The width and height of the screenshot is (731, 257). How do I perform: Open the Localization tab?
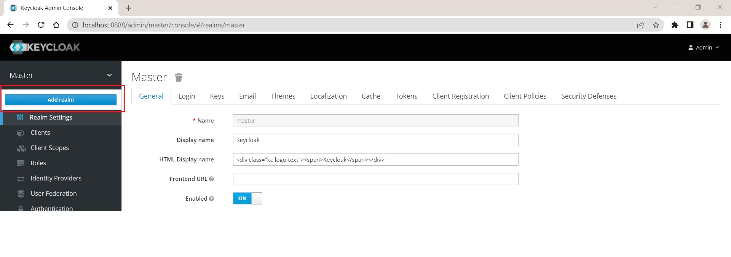coord(328,96)
